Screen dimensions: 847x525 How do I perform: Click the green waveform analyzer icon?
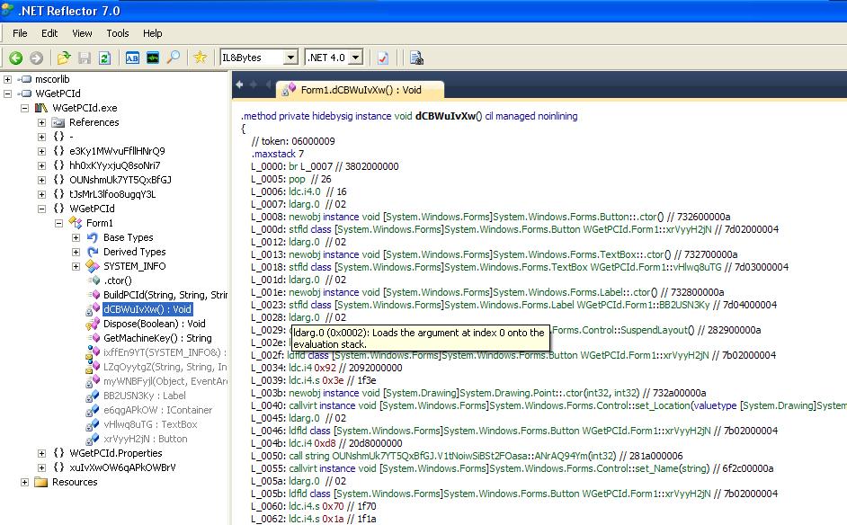(153, 58)
